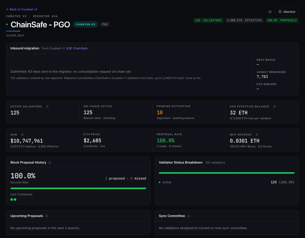Click the Block Proposal success rate bar
The height and width of the screenshot is (238, 305).
(78, 188)
